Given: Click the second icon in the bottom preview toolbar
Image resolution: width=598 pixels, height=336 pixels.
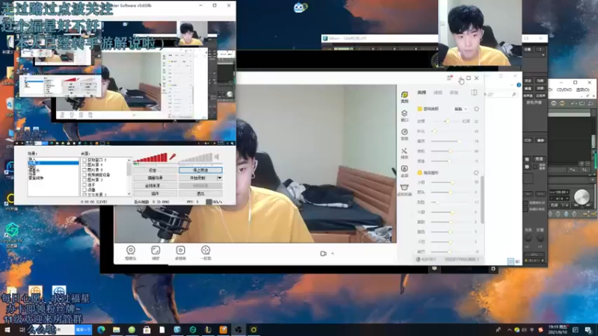Looking at the screenshot, I should click(155, 252).
